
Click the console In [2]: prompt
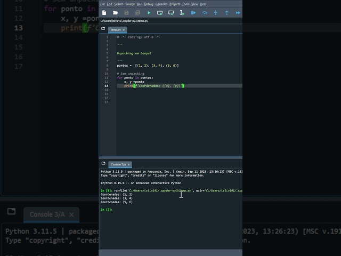click(107, 210)
